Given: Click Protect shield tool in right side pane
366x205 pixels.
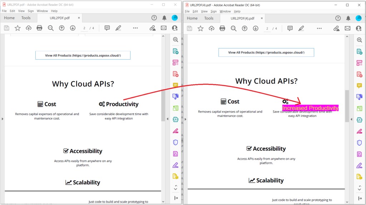Looking at the screenshot, I should tap(360, 143).
